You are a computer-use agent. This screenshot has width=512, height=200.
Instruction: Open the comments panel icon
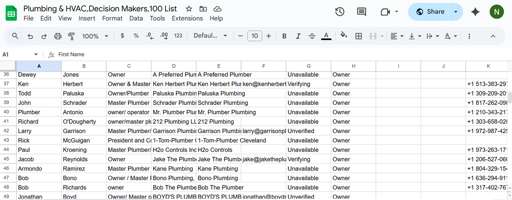point(361,12)
